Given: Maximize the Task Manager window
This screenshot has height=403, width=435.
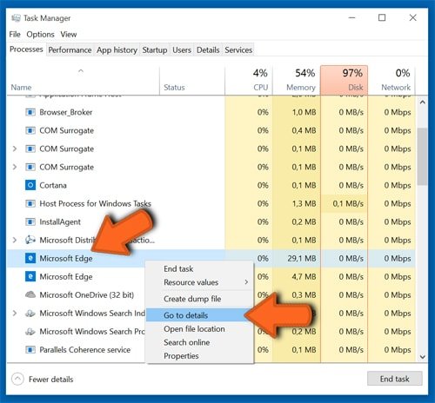Looking at the screenshot, I should click(x=382, y=17).
